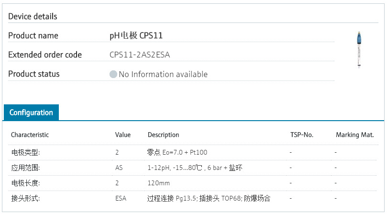
Task: Select the 应用范围 characteristic row
Action: [25, 168]
